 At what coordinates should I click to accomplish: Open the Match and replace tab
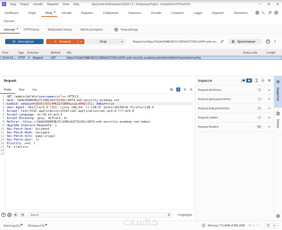point(91,29)
